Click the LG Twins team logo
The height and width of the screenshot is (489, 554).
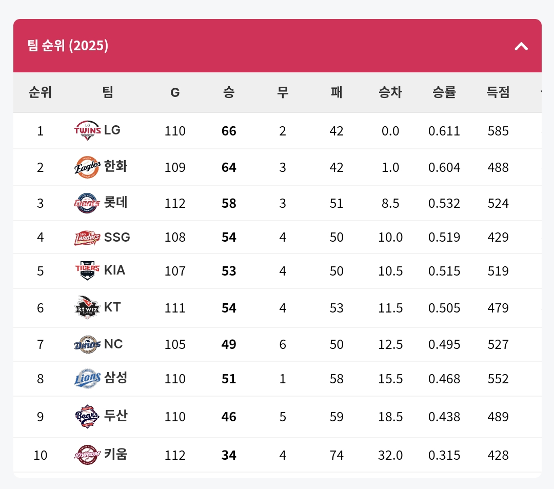87,130
